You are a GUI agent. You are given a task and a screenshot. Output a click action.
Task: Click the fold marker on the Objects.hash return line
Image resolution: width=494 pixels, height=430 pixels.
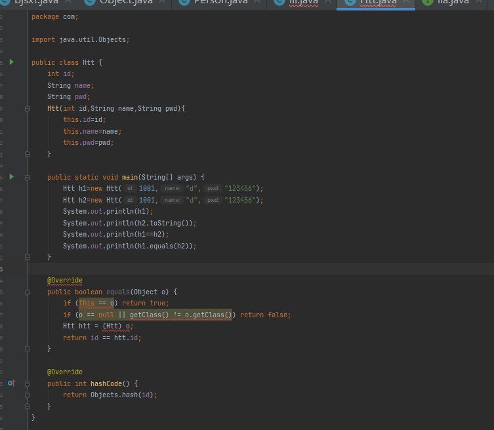[x=28, y=395]
